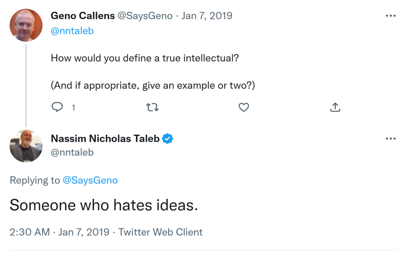The width and height of the screenshot is (406, 256).
Task: Open Geno Callens' profile picture
Action: (x=26, y=25)
